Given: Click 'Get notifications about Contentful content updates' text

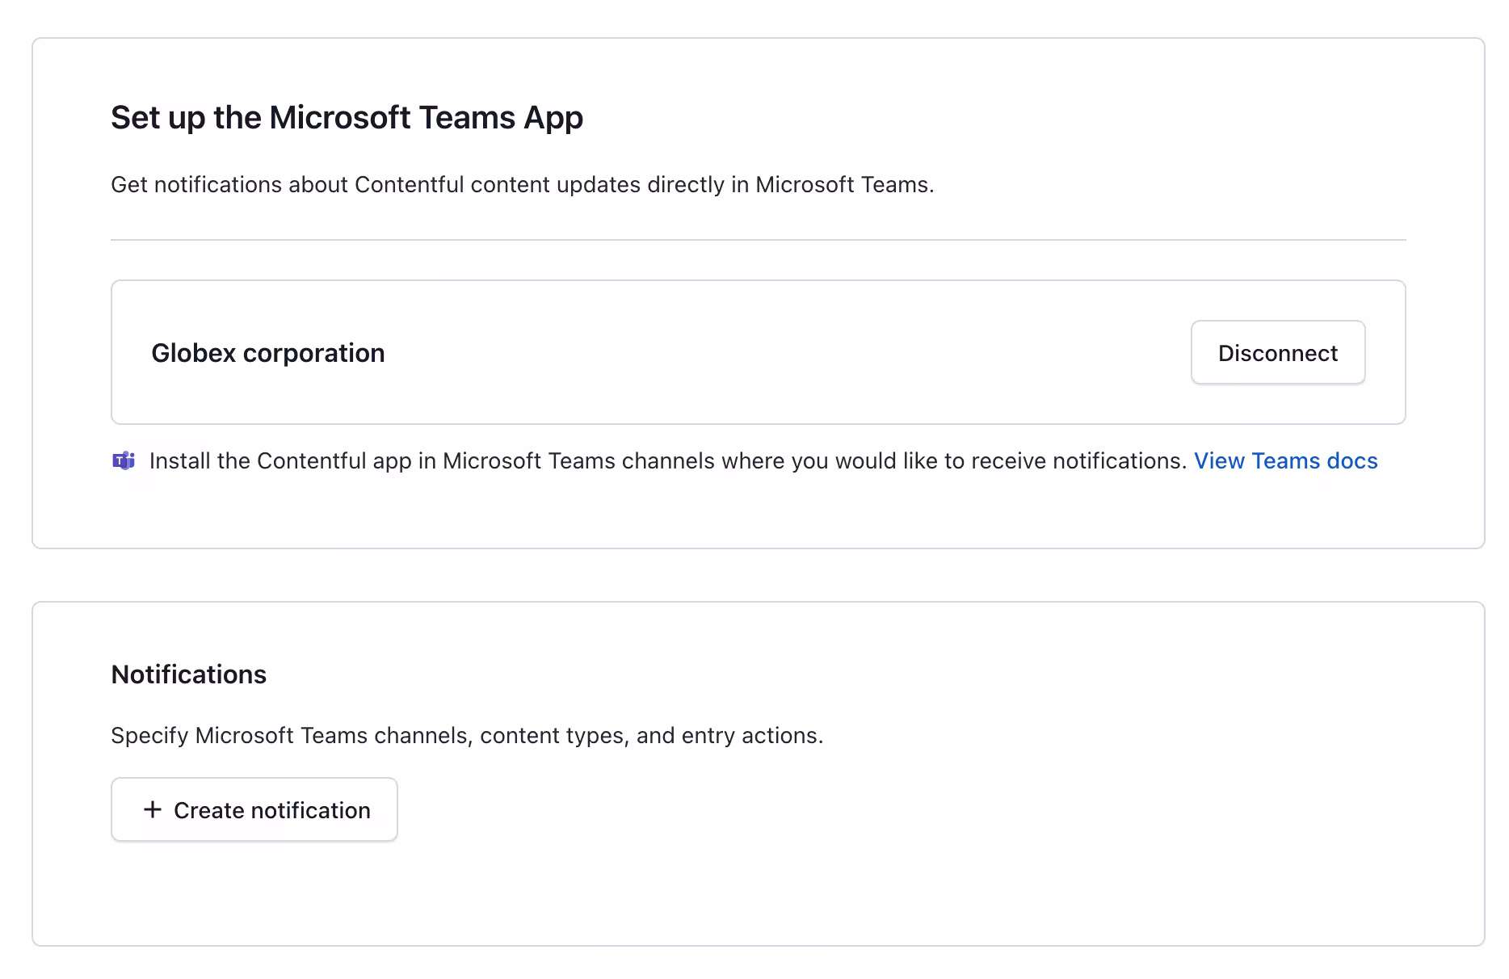Looking at the screenshot, I should [x=523, y=185].
